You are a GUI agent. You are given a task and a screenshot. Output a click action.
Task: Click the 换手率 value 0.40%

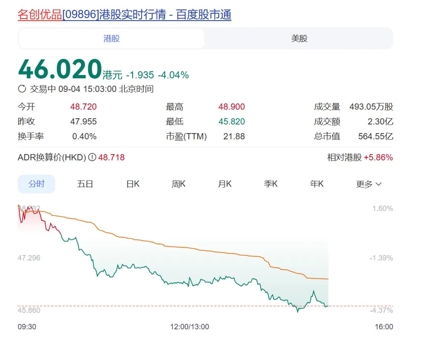point(84,136)
